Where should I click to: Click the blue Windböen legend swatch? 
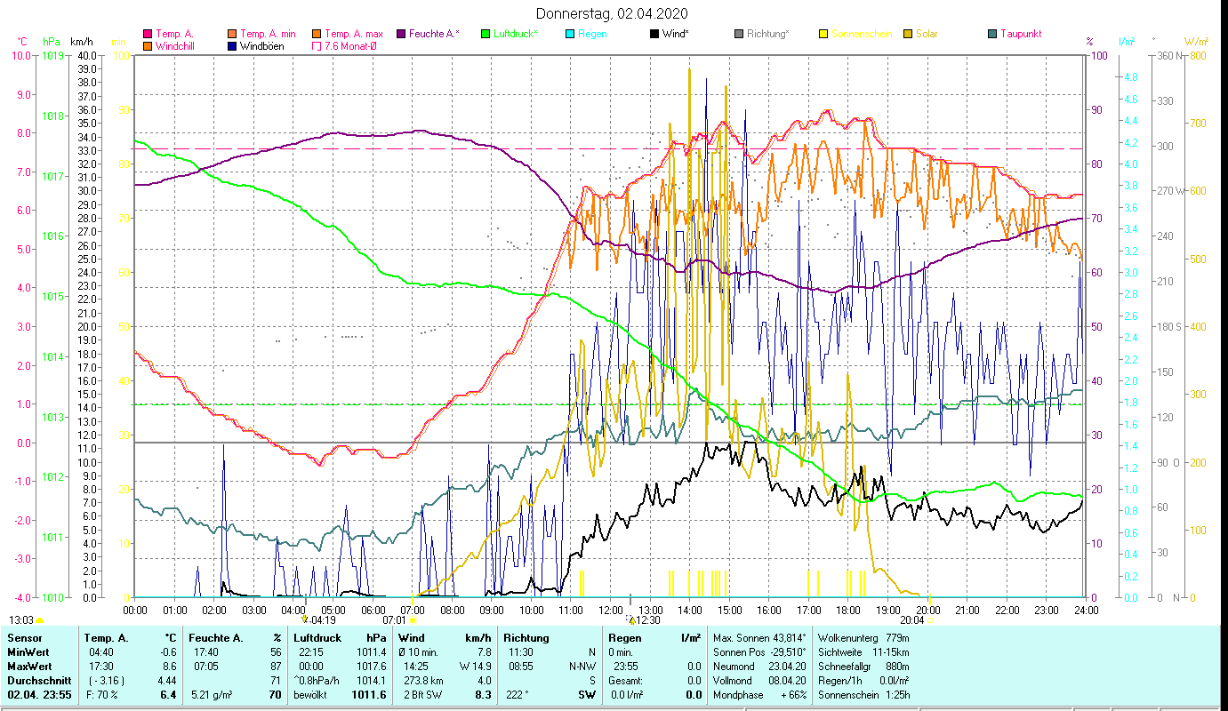232,46
